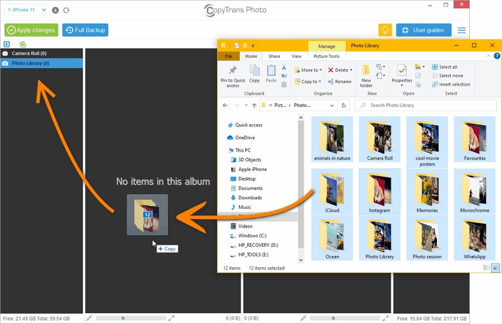Open Apple iPhone under This PC
The width and height of the screenshot is (502, 324).
pos(249,170)
